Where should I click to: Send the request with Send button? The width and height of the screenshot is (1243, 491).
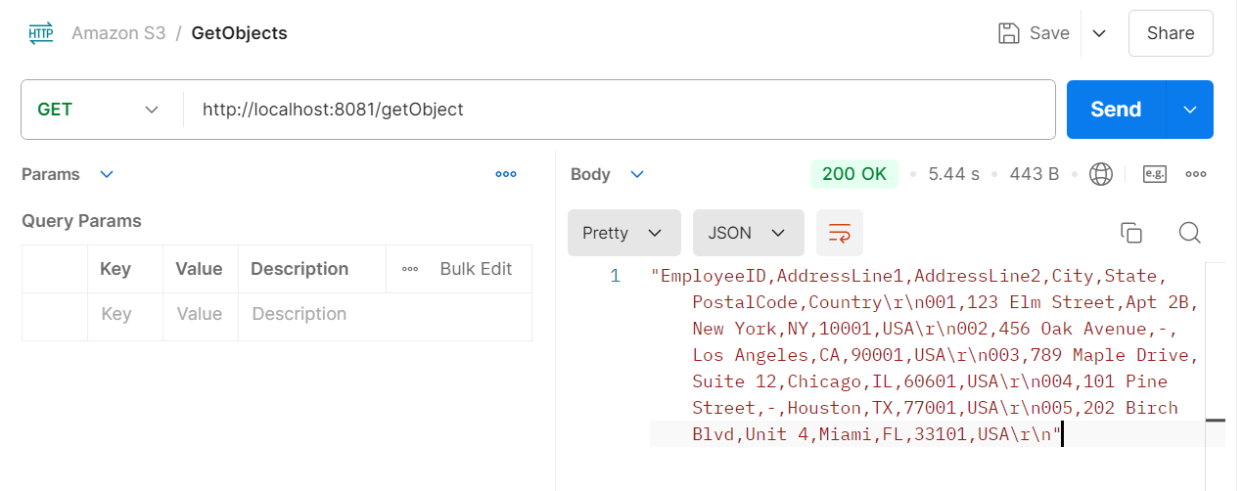1116,110
